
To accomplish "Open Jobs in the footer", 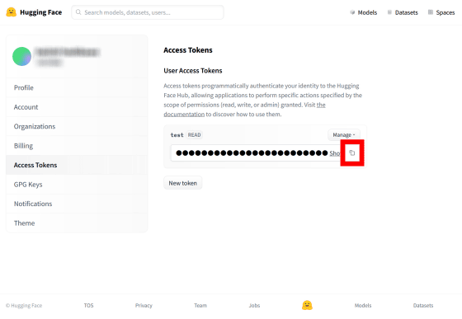I will tap(254, 306).
